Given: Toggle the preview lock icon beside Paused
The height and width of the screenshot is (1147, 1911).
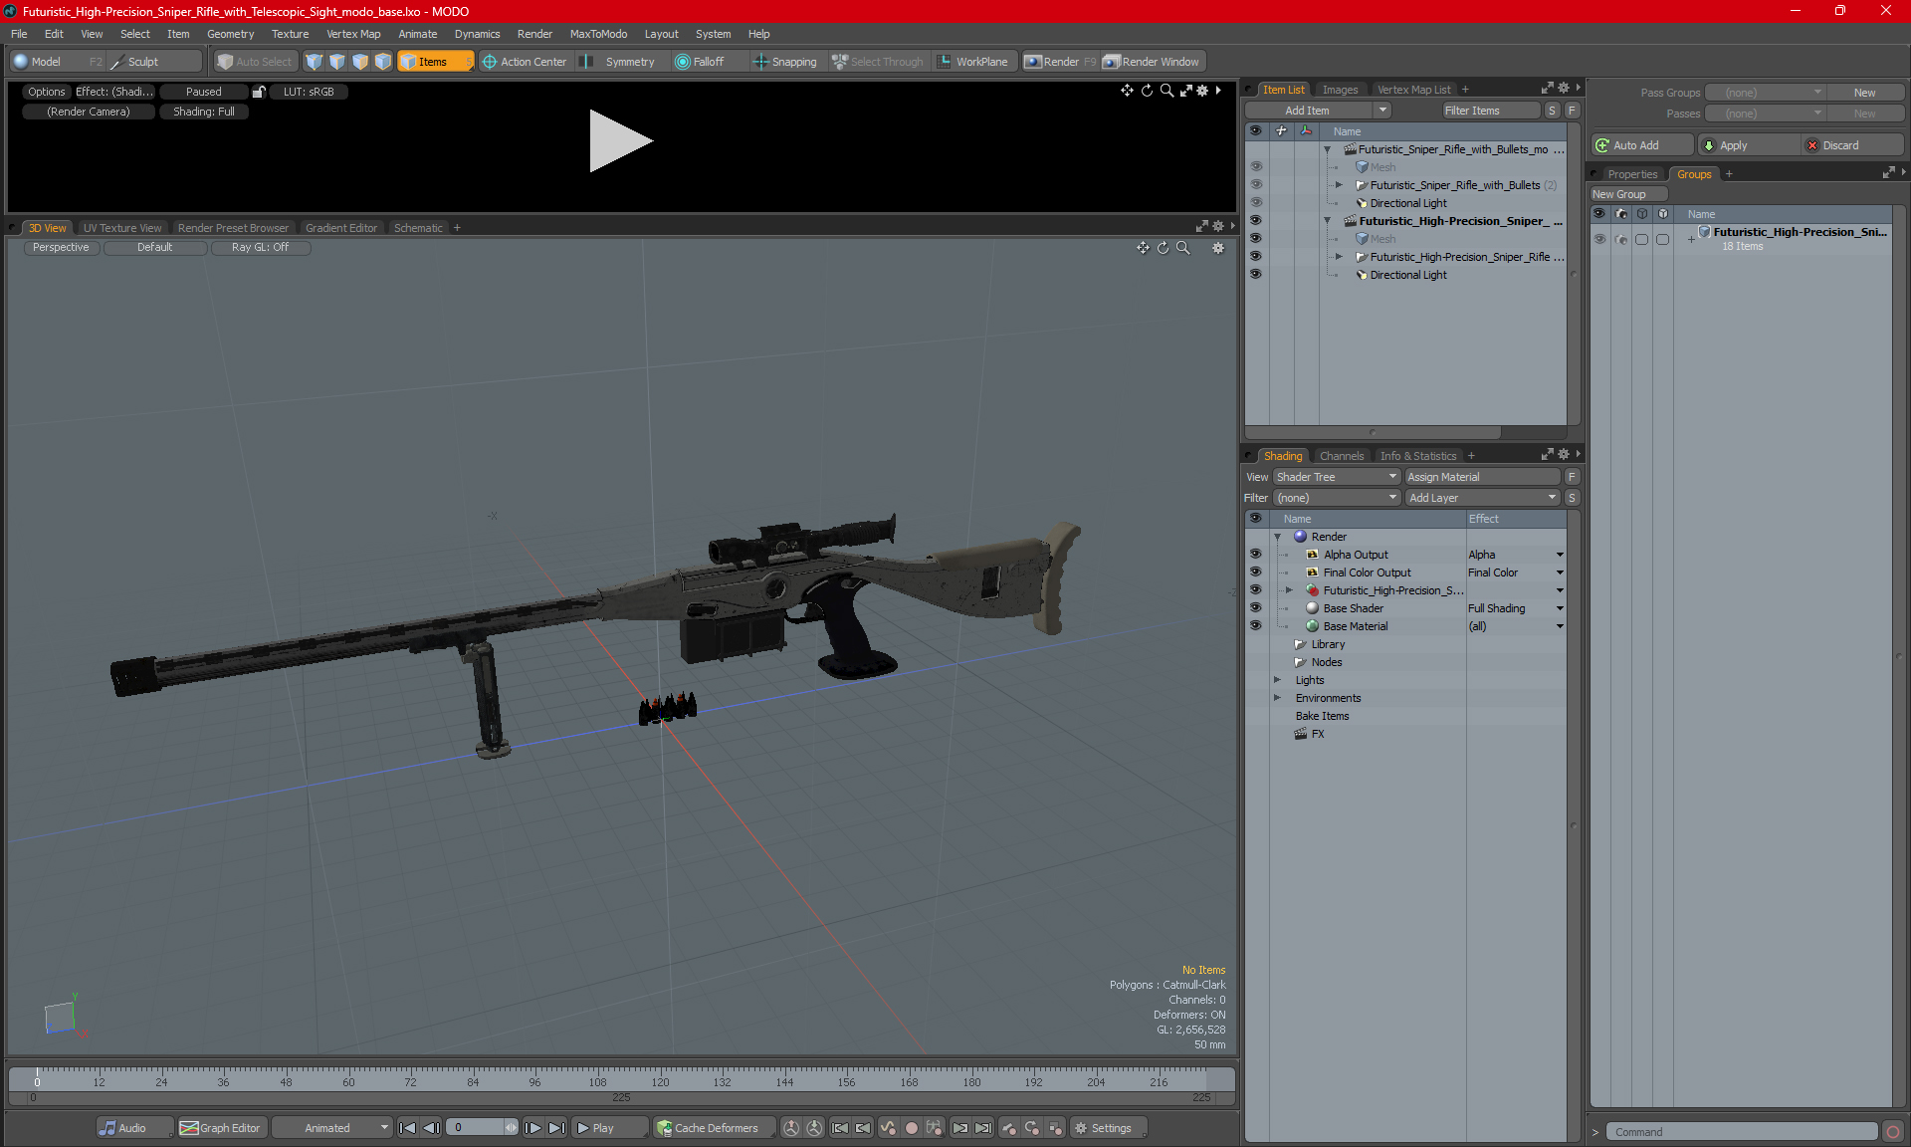Looking at the screenshot, I should (x=259, y=92).
